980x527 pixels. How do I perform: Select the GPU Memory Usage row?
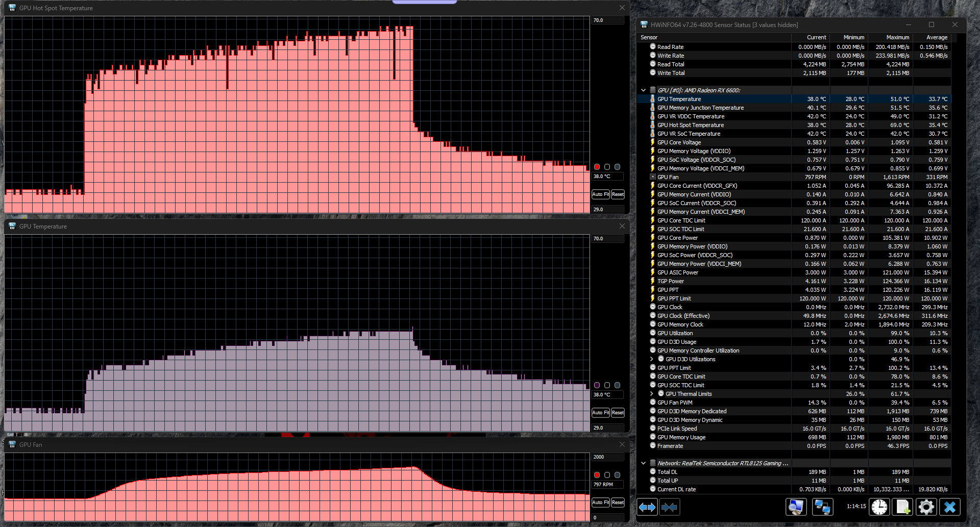click(x=794, y=437)
